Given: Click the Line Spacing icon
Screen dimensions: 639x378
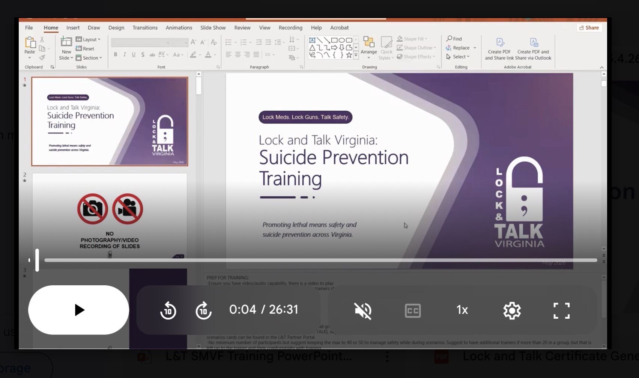Looking at the screenshot, I should pyautogui.click(x=278, y=42).
